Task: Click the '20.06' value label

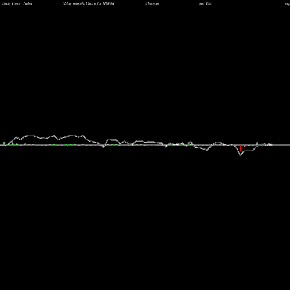Action: pyautogui.click(x=267, y=144)
